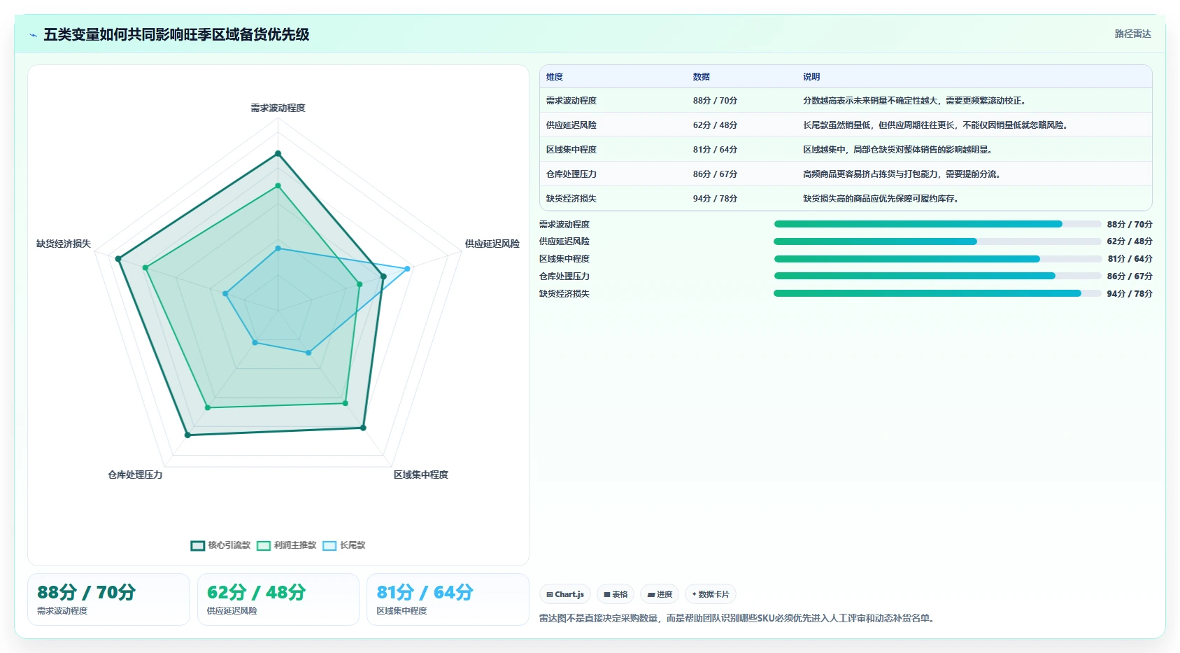Click radar axis label 区域集中程度

(x=421, y=475)
